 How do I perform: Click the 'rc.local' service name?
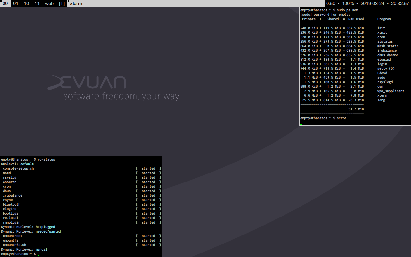coord(11,218)
